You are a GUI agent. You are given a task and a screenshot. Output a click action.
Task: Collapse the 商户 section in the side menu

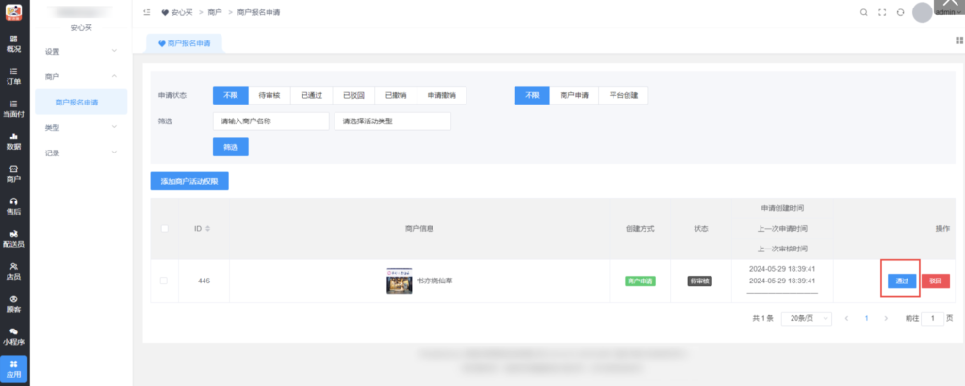click(81, 76)
